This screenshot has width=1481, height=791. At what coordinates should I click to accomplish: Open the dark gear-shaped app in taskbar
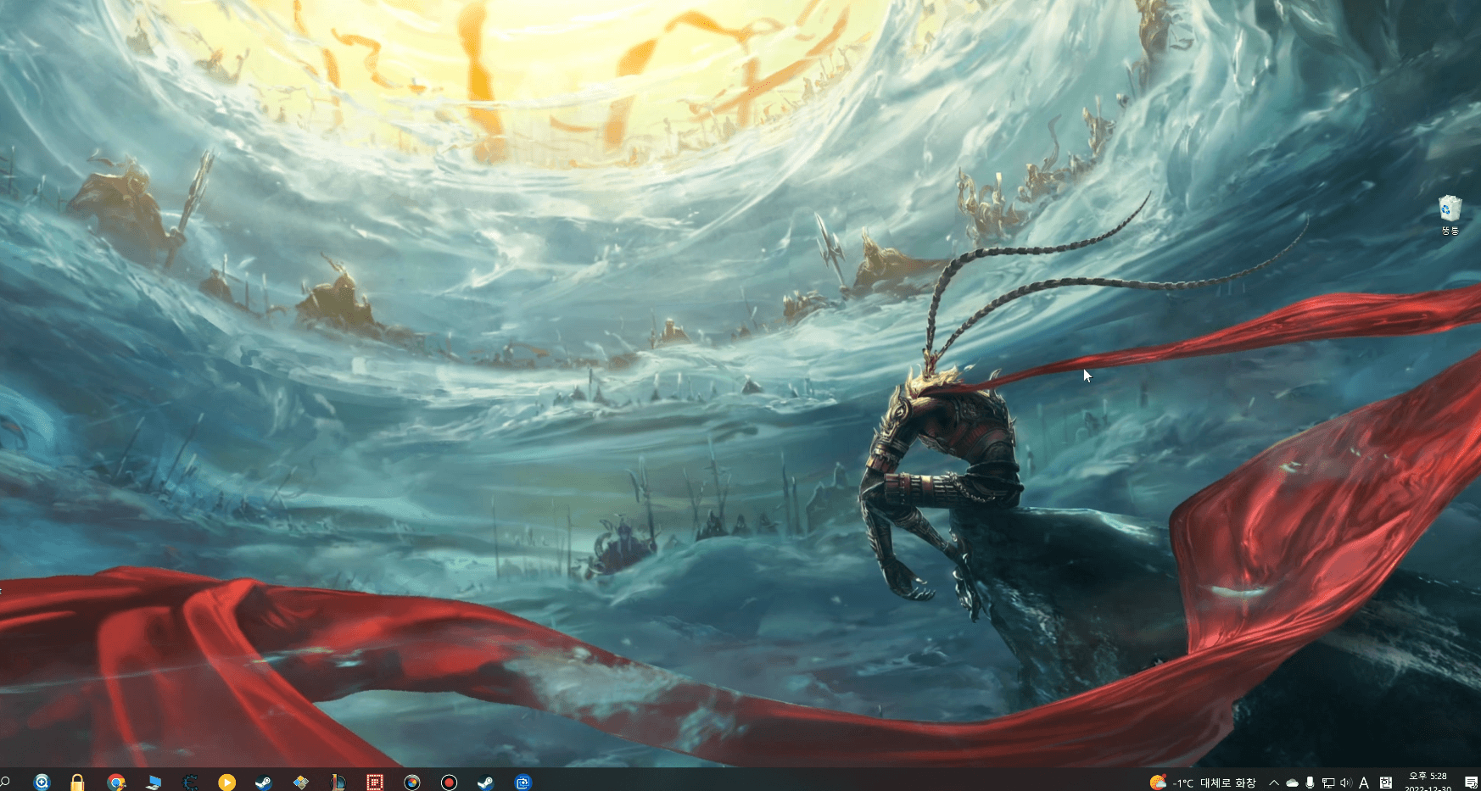(190, 783)
